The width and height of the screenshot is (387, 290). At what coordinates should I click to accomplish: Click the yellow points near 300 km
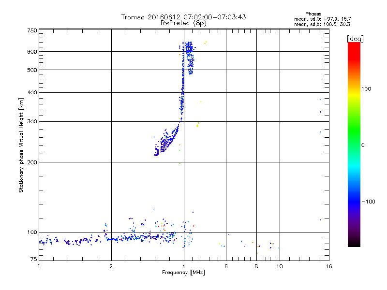pyautogui.click(x=197, y=125)
